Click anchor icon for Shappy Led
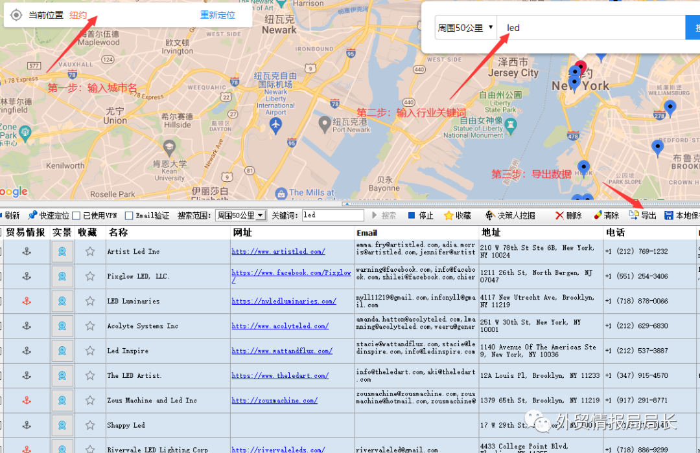This screenshot has width=700, height=453. point(27,425)
